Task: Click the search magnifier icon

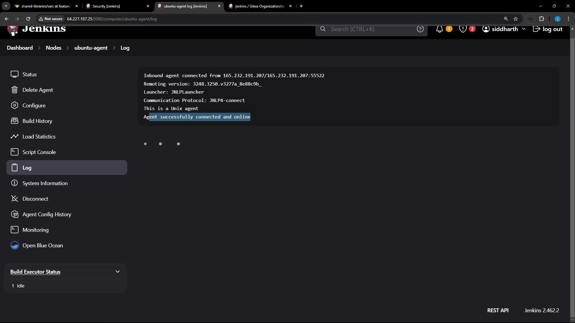Action: 323,29
